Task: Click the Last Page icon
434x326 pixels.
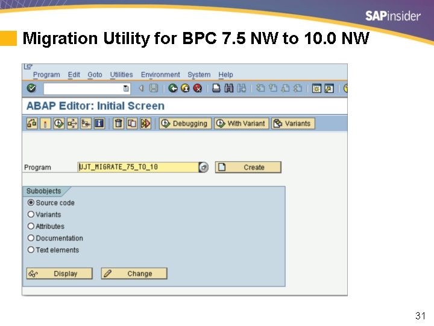Action: 298,88
